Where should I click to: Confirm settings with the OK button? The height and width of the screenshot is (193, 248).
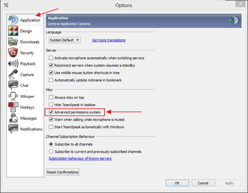coord(177,183)
